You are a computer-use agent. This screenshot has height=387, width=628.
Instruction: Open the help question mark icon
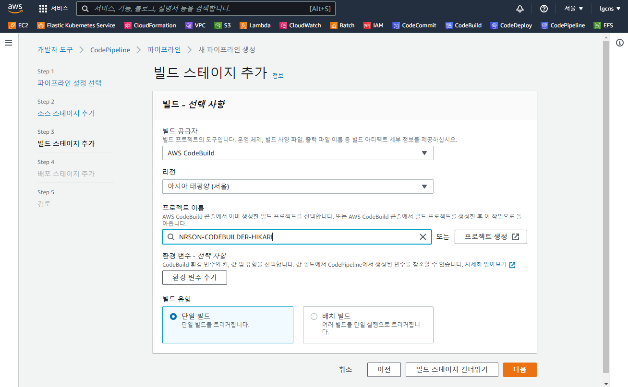(x=544, y=9)
